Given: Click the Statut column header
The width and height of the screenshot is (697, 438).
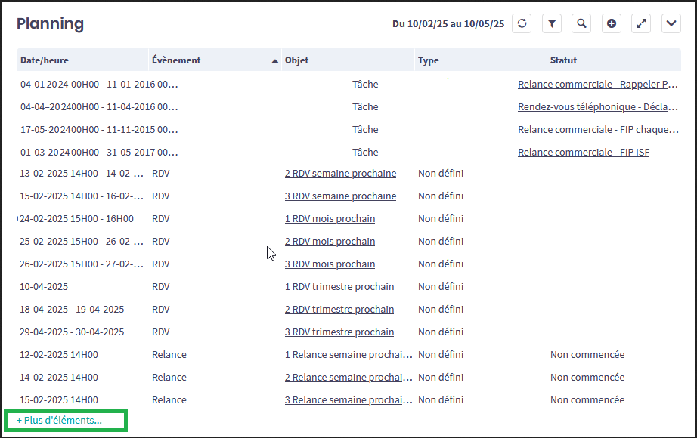Looking at the screenshot, I should (563, 60).
